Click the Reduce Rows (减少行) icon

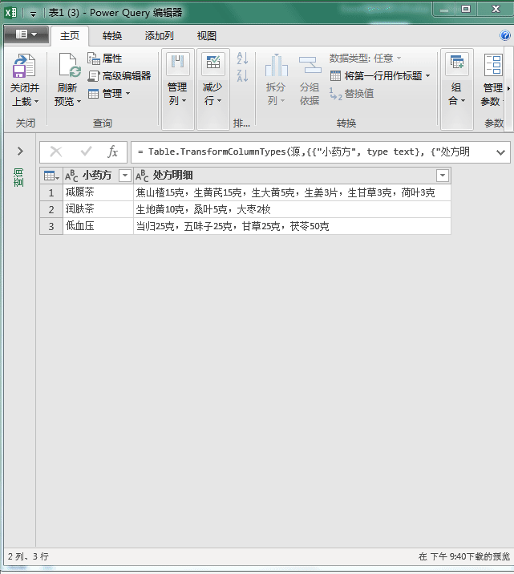213,63
